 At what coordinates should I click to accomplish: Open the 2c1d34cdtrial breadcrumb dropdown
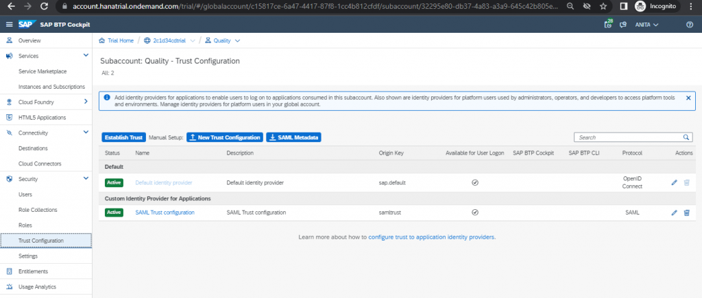tap(193, 40)
